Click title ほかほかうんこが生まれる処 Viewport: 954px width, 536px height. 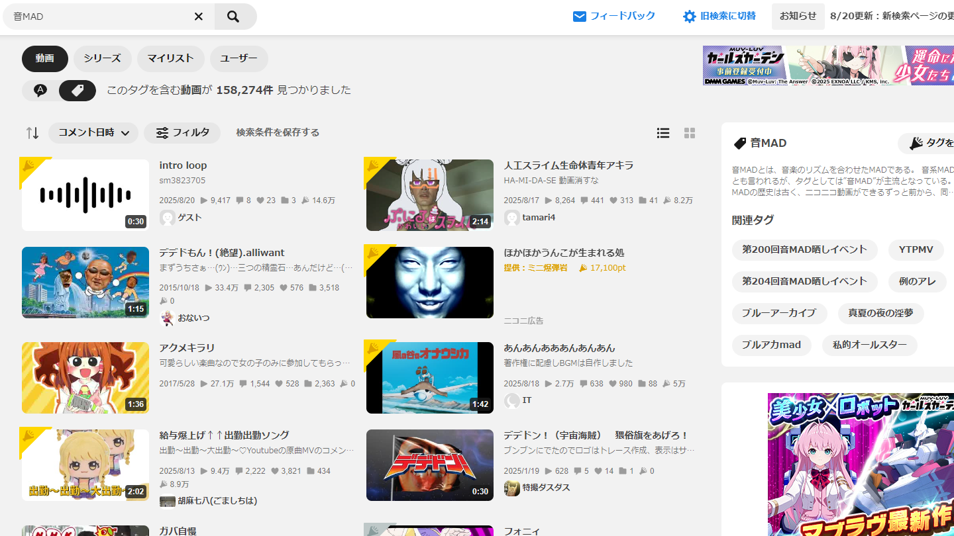[564, 253]
